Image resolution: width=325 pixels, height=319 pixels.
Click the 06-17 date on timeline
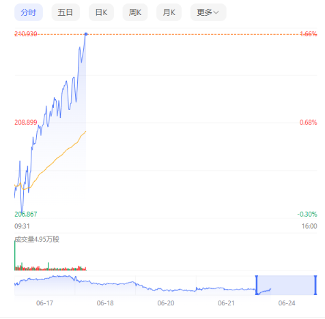pos(44,303)
